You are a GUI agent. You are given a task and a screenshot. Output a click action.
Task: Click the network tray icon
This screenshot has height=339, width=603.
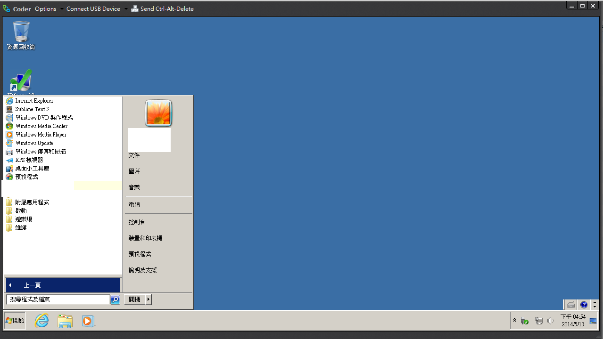point(539,321)
